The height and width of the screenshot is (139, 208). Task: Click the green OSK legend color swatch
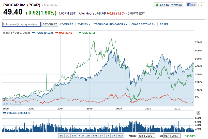tap(80, 33)
